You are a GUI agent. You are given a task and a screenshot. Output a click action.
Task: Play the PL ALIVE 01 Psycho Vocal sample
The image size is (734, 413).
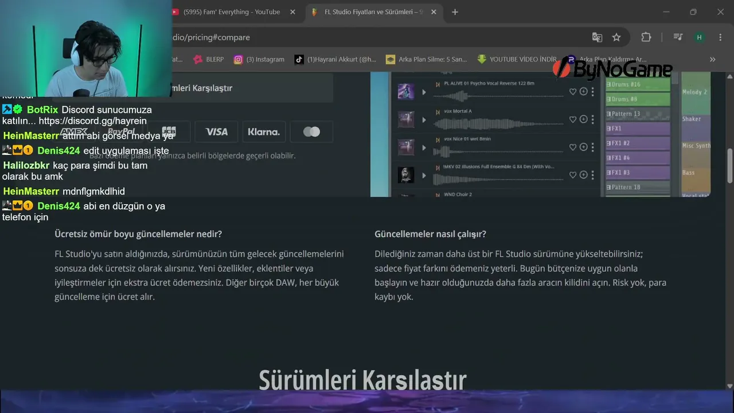pos(424,92)
